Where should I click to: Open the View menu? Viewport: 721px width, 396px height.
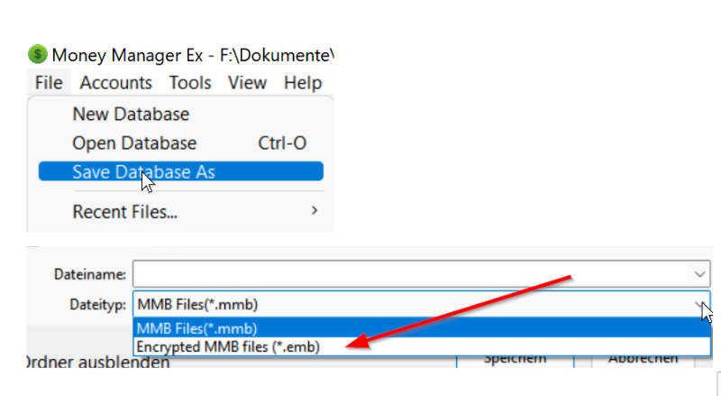(247, 83)
